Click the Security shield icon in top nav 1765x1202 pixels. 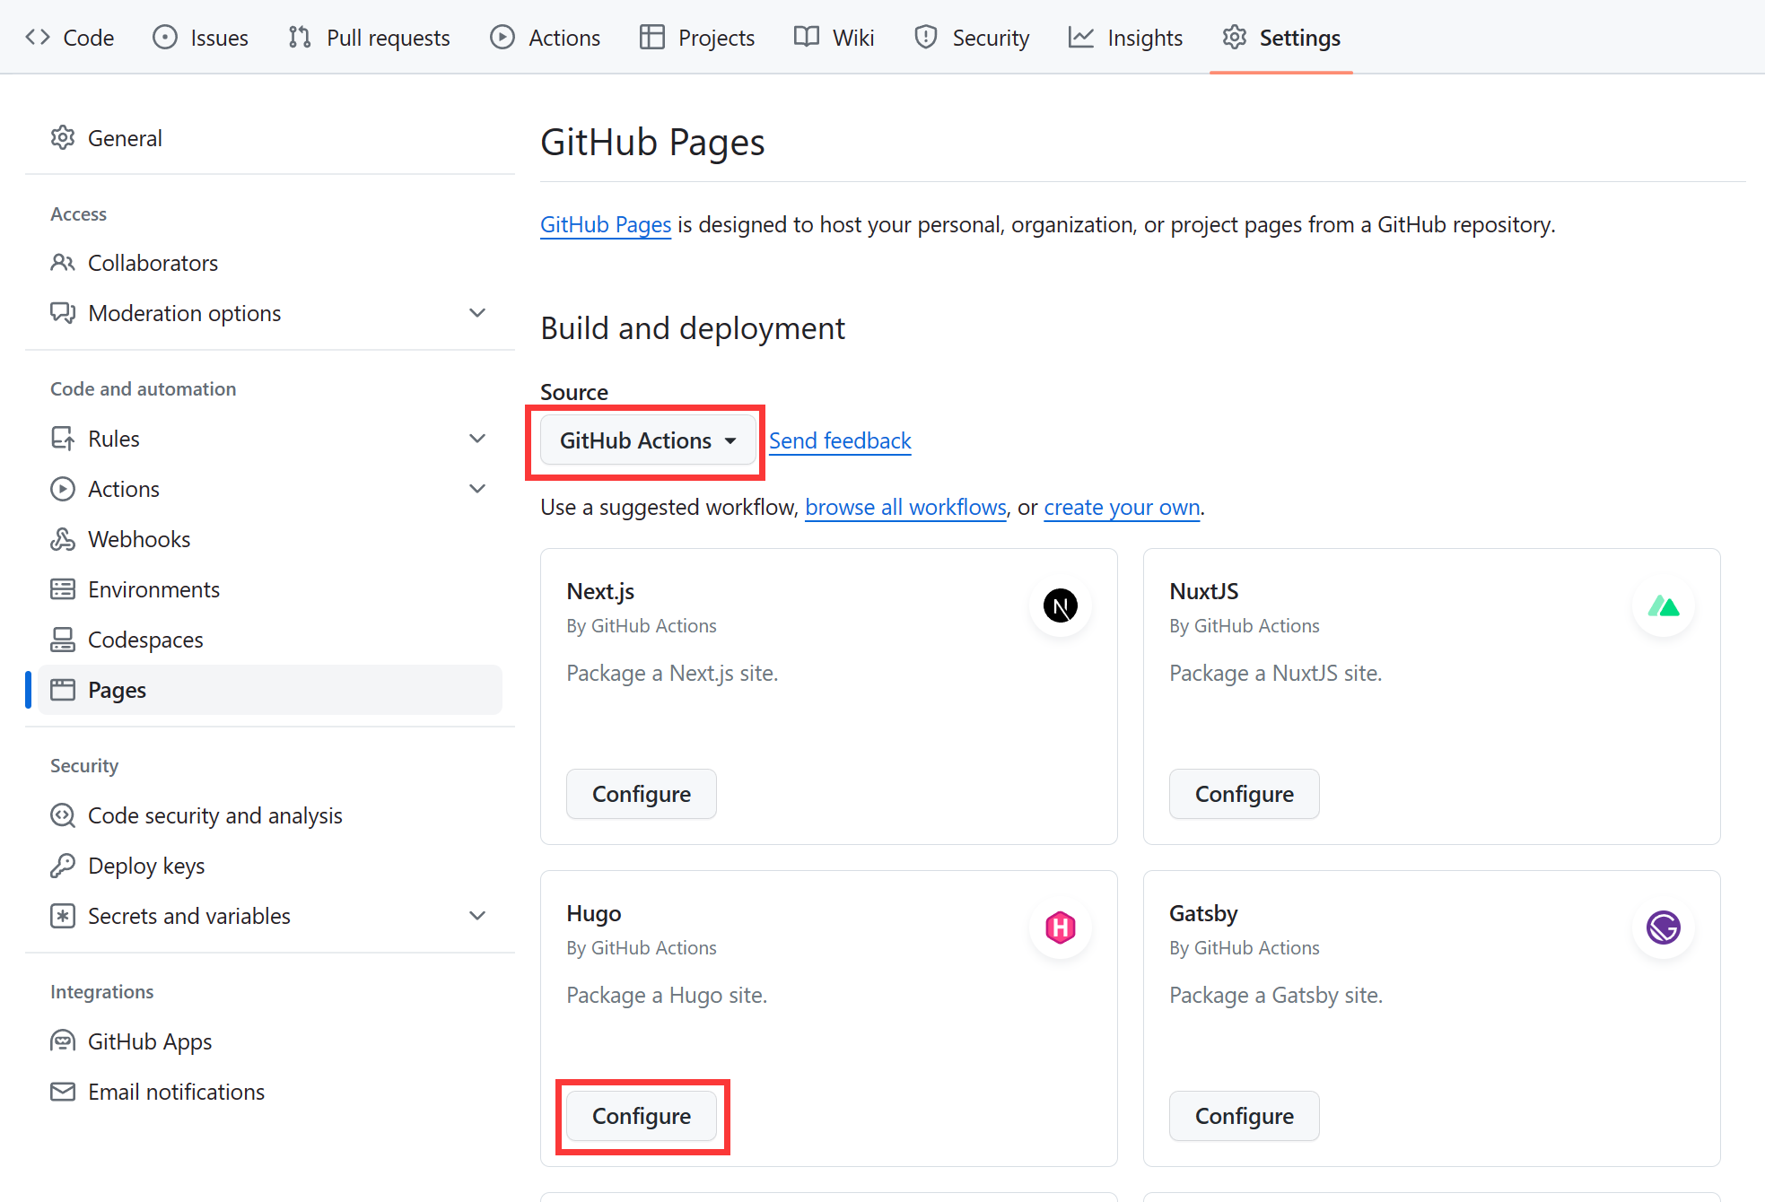pos(926,37)
